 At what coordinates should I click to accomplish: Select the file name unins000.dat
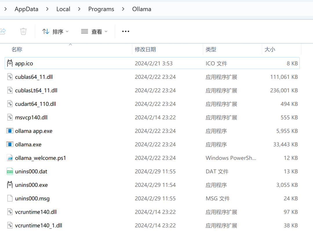click(x=31, y=172)
